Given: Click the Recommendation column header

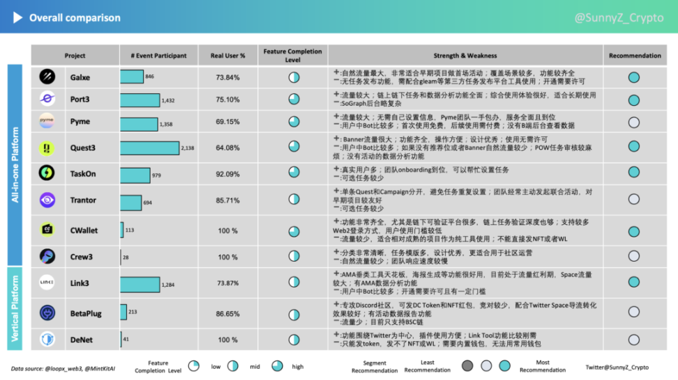Looking at the screenshot, I should [634, 56].
